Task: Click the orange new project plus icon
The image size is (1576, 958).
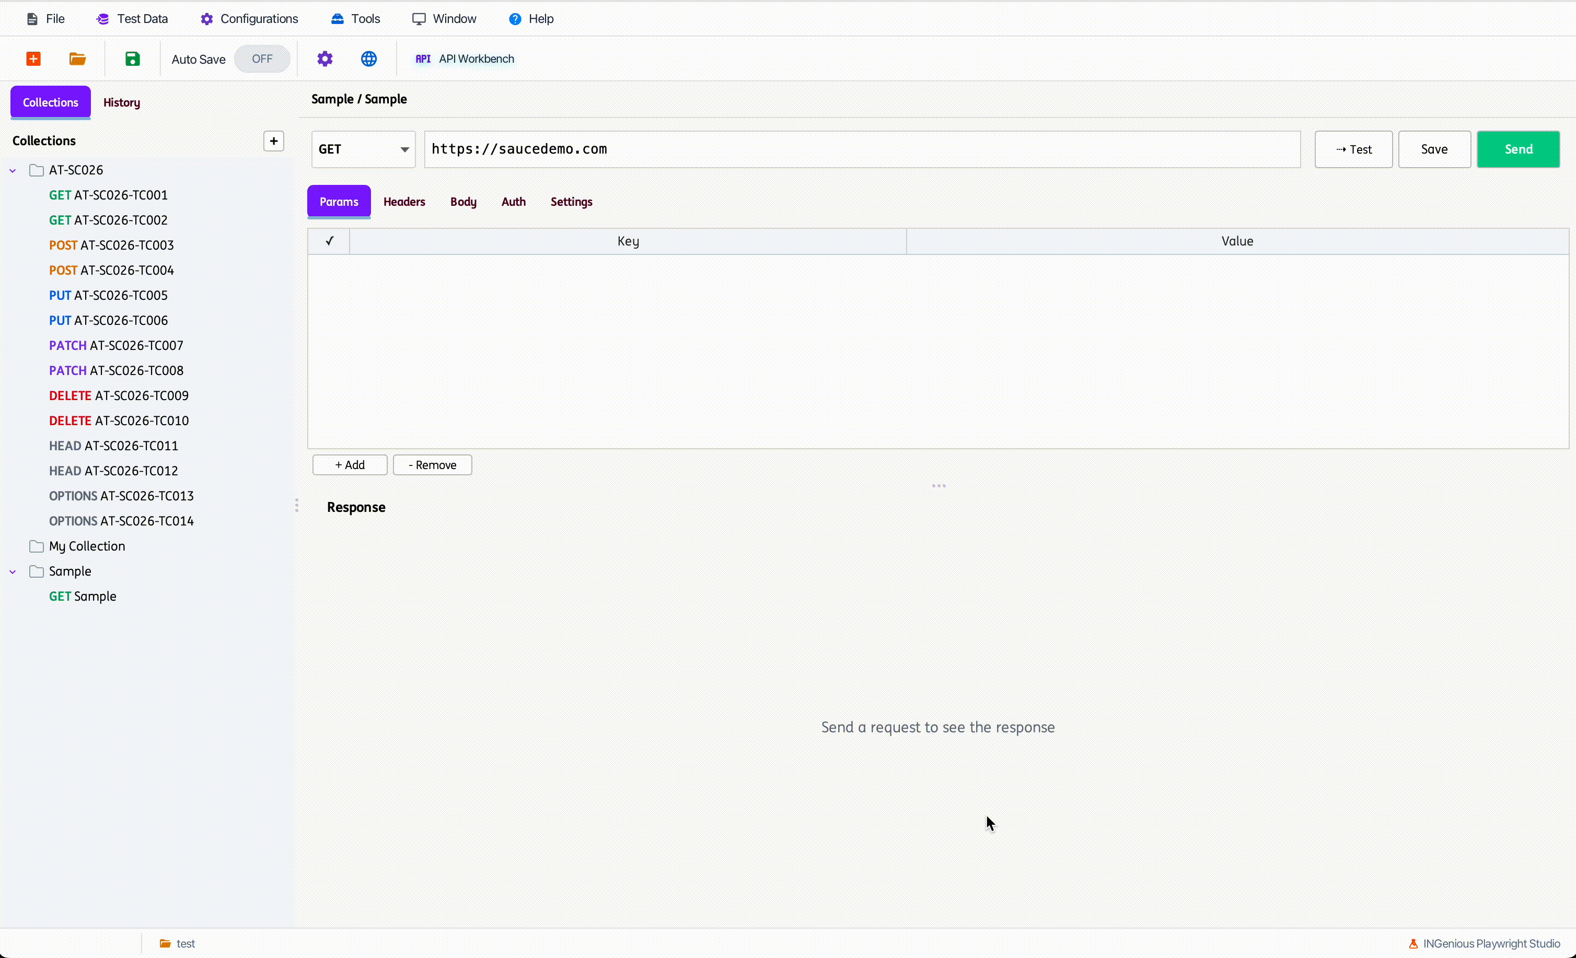Action: [x=33, y=59]
